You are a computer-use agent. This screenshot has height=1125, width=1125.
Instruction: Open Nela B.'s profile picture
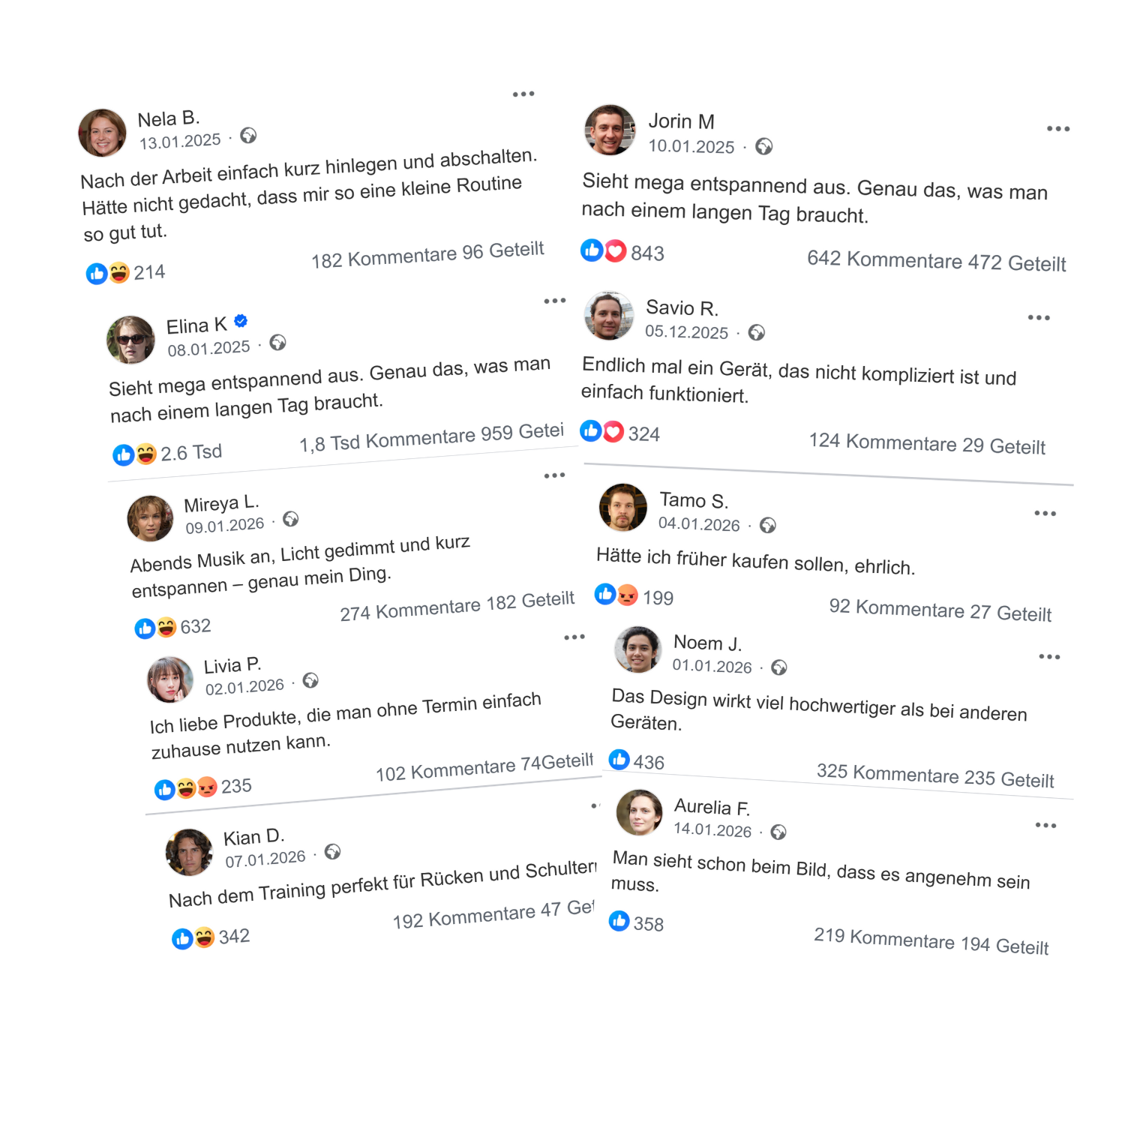(x=103, y=133)
